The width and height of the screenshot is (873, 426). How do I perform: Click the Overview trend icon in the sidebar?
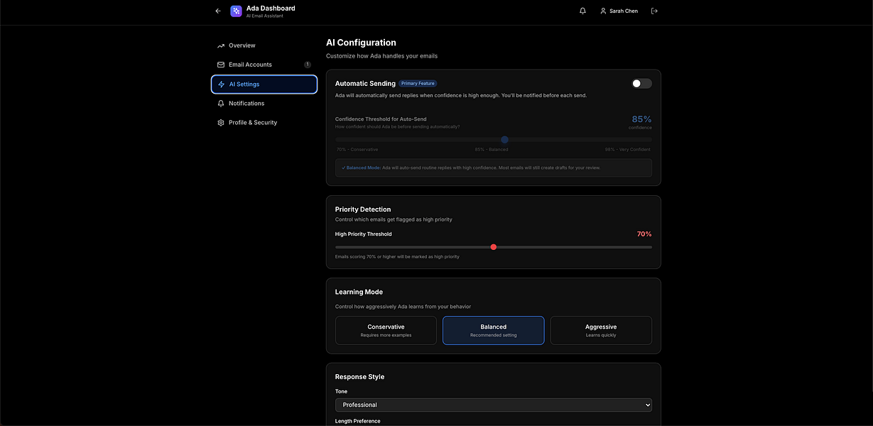(x=221, y=45)
